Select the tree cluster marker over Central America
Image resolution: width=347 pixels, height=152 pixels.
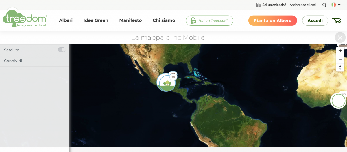[166, 82]
